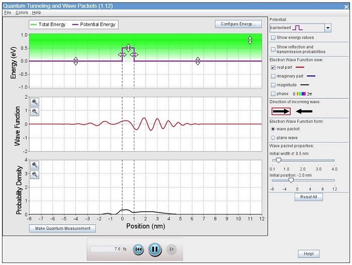Click the left region potential drag handle
The width and height of the screenshot is (352, 265).
point(75,61)
